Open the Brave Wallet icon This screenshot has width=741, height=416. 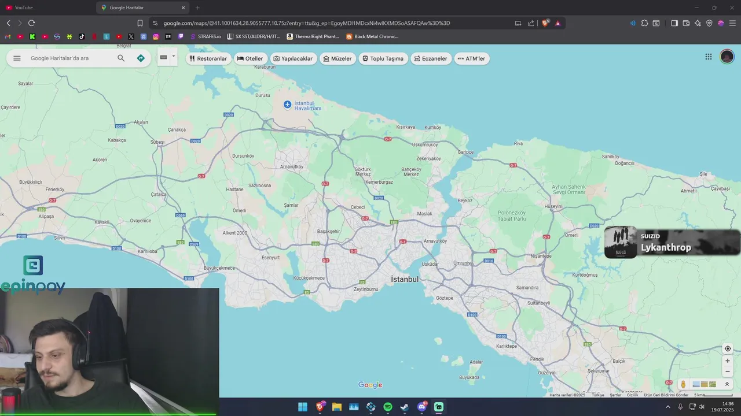(x=686, y=23)
